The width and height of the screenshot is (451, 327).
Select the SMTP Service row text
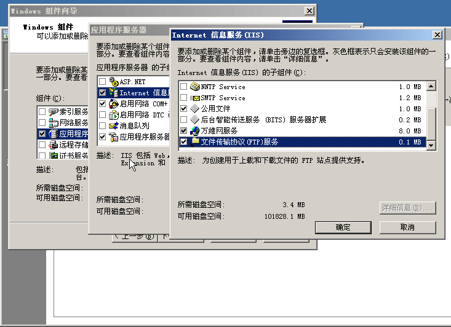point(223,98)
